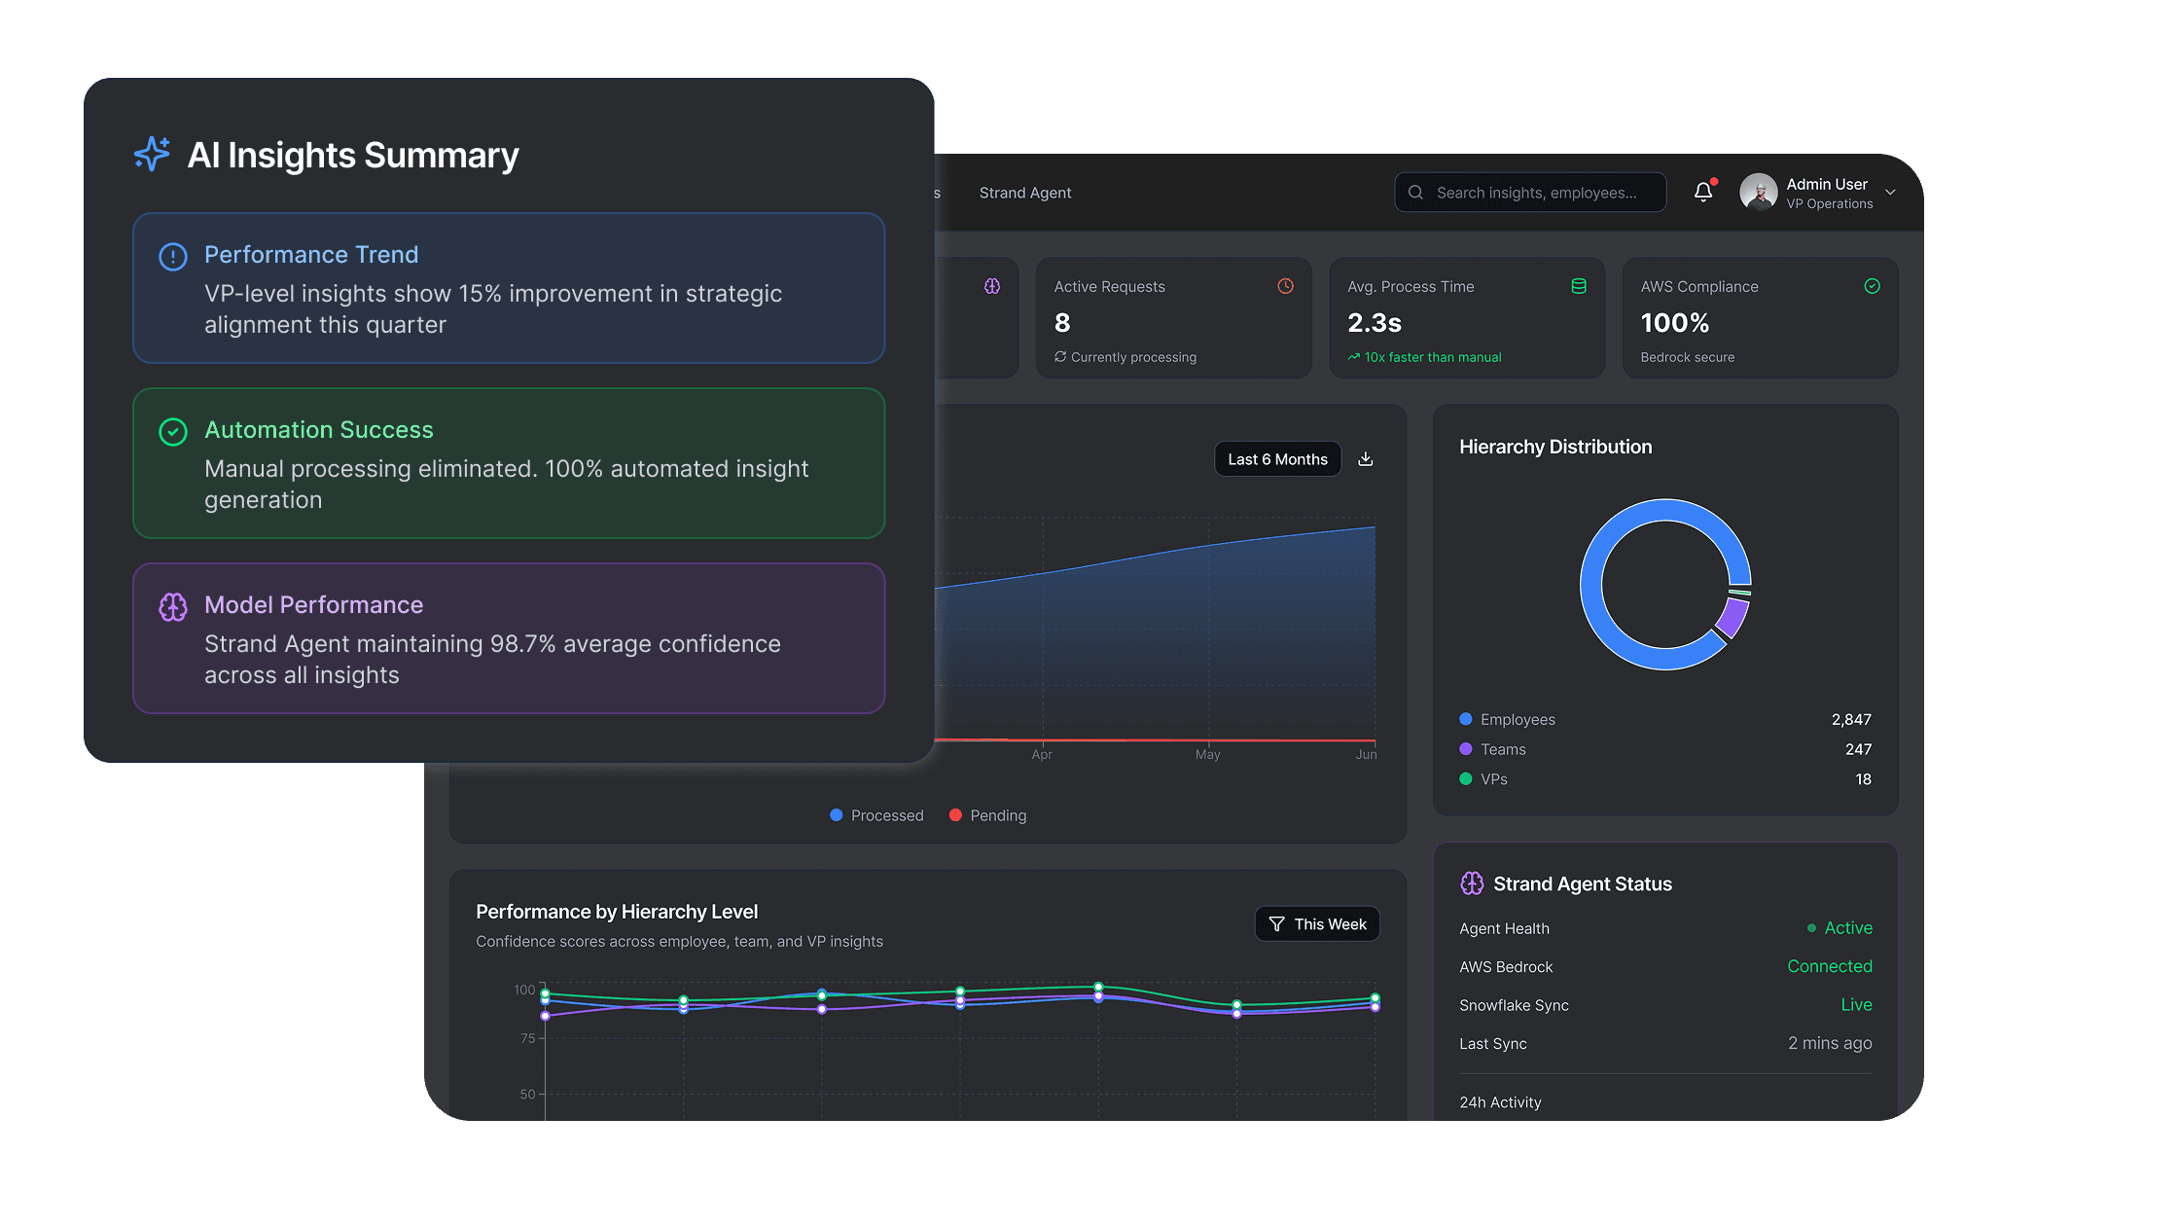The height and width of the screenshot is (1226, 2179).
Task: Open the Last 6 Months time range selector
Action: (1277, 458)
